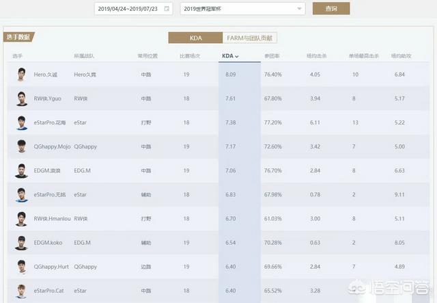Click KDA value 7.17
The height and width of the screenshot is (303, 437).
[x=231, y=146]
